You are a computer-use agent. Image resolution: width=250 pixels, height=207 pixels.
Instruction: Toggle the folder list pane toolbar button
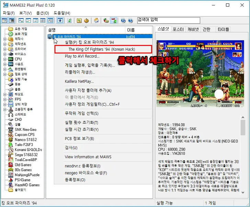tap(4, 20)
